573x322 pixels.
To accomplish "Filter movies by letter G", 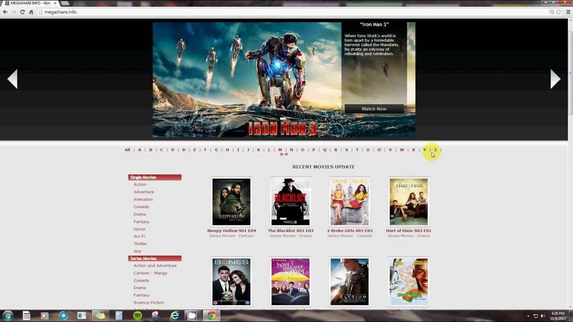I will (x=216, y=150).
